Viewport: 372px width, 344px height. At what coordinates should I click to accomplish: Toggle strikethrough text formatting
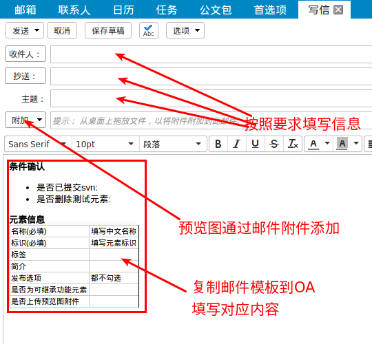click(x=274, y=144)
